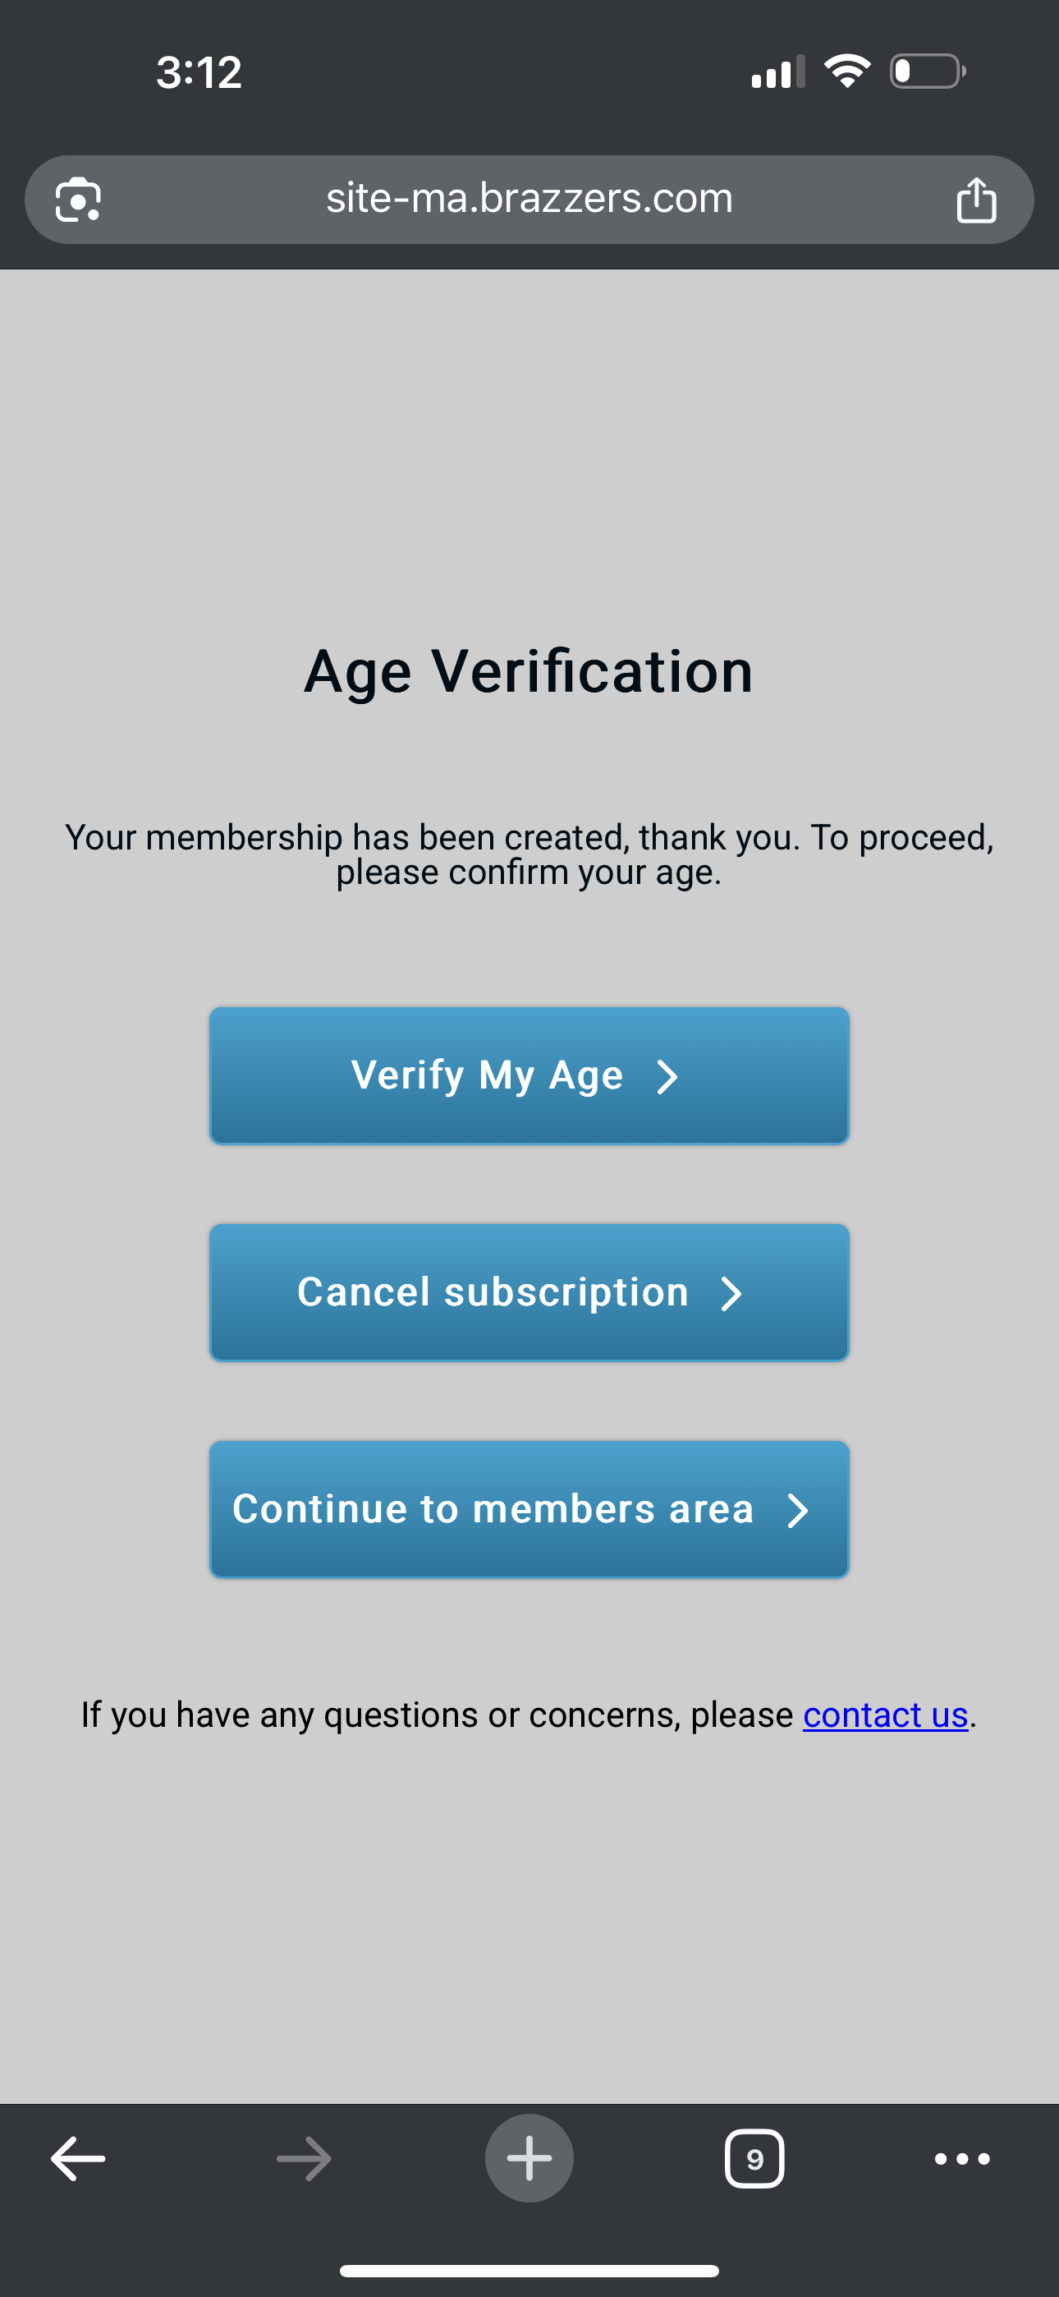
Task: Tap the home indicator bar
Action: pos(529,2270)
